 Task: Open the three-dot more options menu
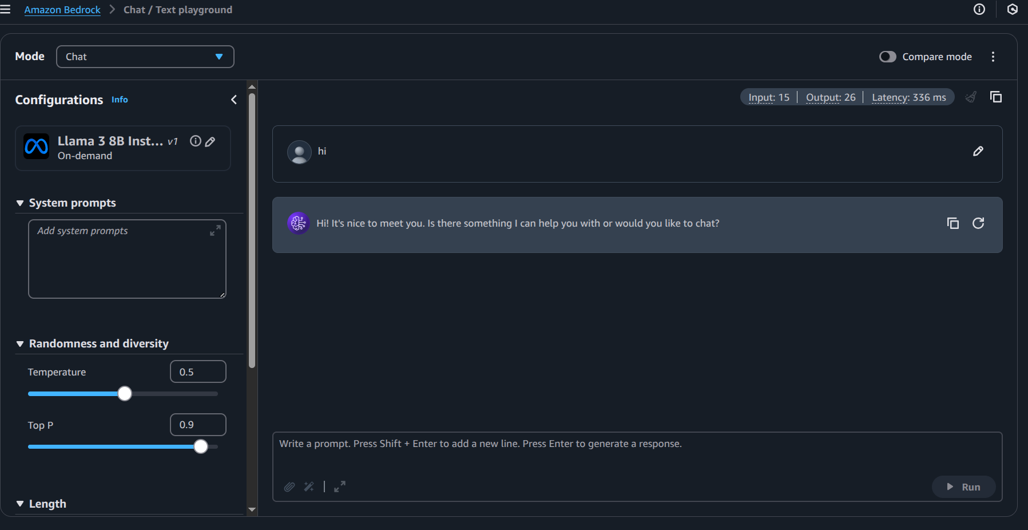tap(993, 57)
